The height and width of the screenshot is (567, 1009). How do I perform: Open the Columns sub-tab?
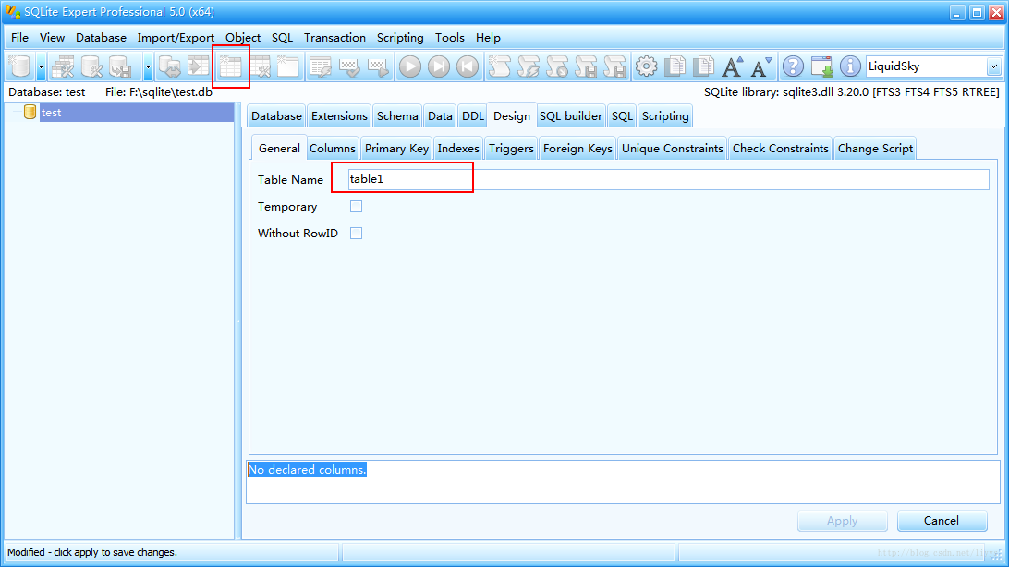coord(332,148)
